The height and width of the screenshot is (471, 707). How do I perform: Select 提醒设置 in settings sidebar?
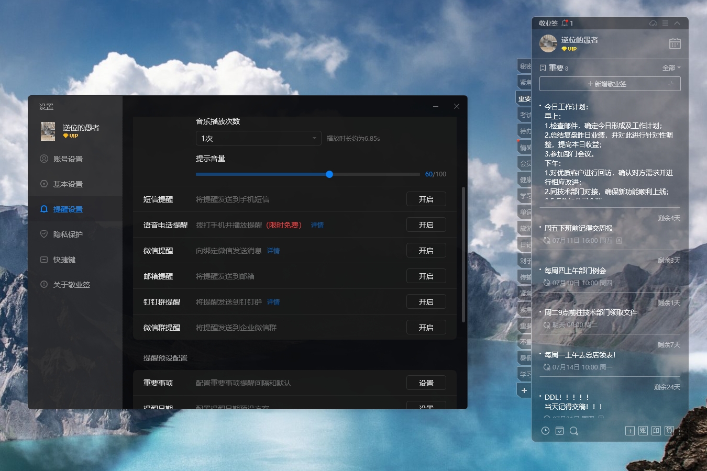point(75,209)
